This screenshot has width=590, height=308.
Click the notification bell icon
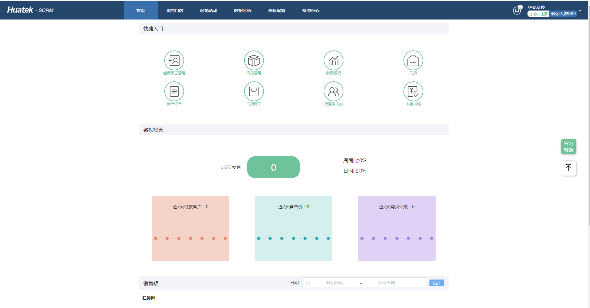click(x=517, y=11)
